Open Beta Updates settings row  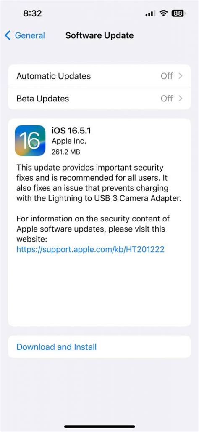pos(99,99)
